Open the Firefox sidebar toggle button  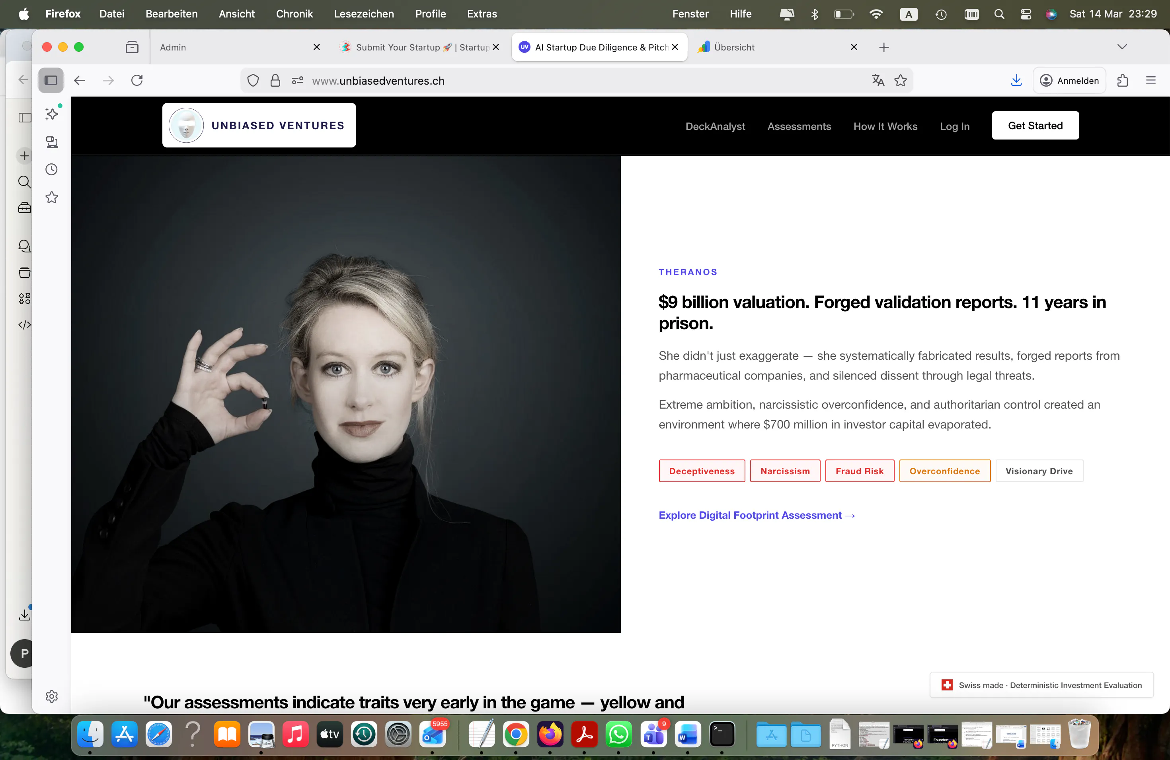[x=51, y=81]
